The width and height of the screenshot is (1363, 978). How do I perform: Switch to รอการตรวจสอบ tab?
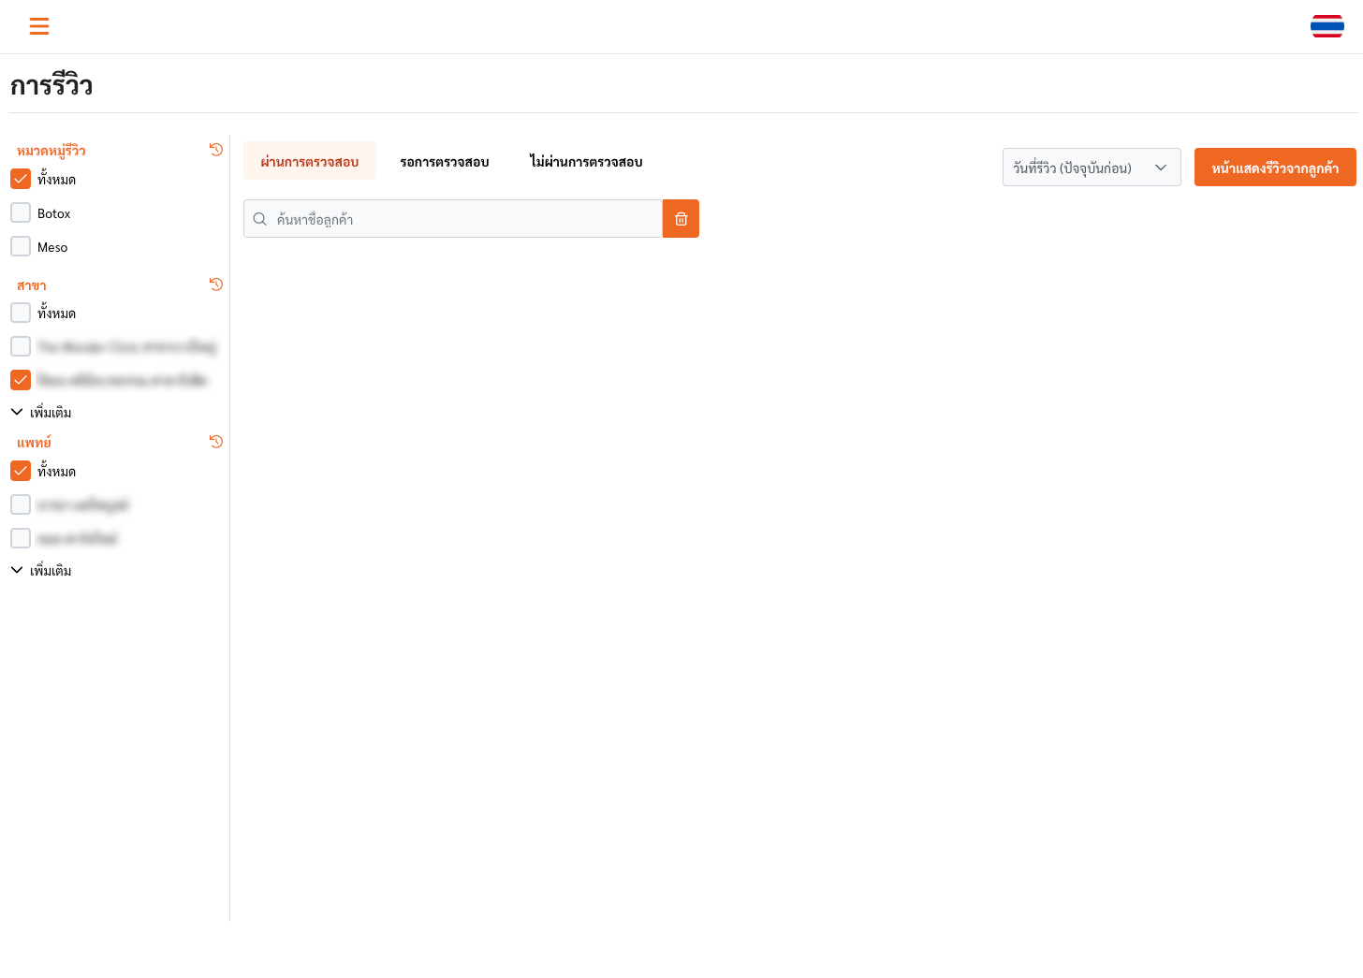444,162
